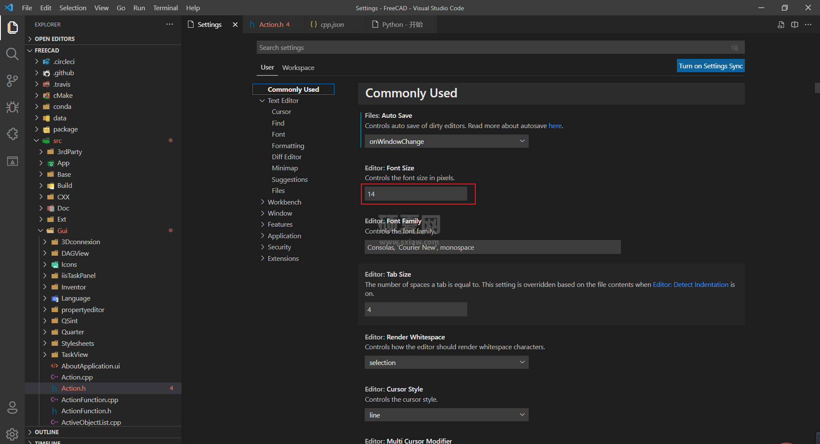Image resolution: width=820 pixels, height=444 pixels.
Task: Click the Tab Size input field
Action: (x=416, y=310)
